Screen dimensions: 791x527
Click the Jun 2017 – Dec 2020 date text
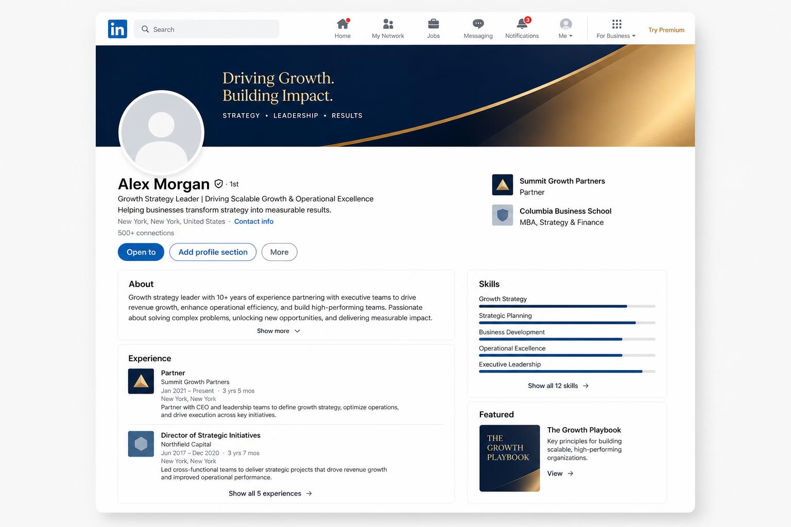(x=190, y=453)
